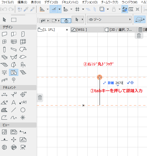The height and width of the screenshot is (156, 147).
Task: Select the Text tool
Action: tap(14, 102)
